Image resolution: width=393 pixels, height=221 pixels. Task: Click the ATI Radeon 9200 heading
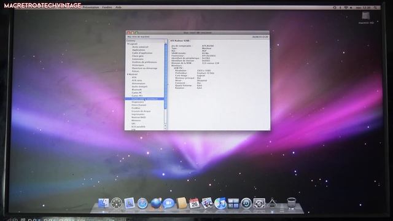click(180, 41)
